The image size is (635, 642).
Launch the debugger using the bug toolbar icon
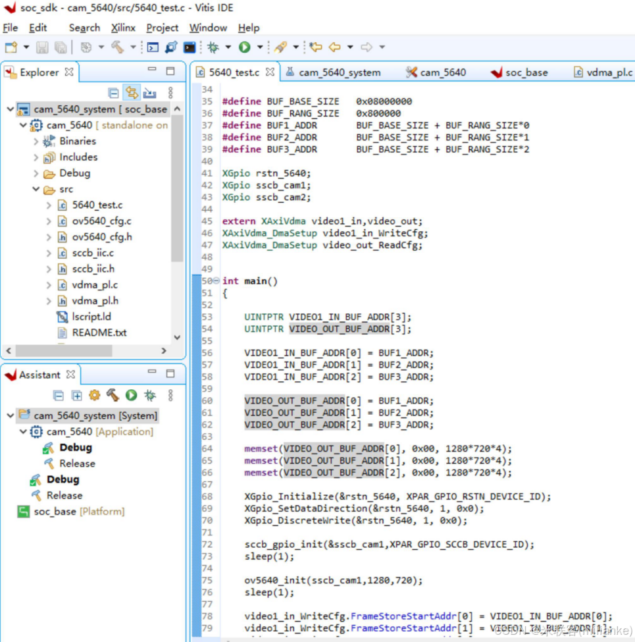click(213, 47)
